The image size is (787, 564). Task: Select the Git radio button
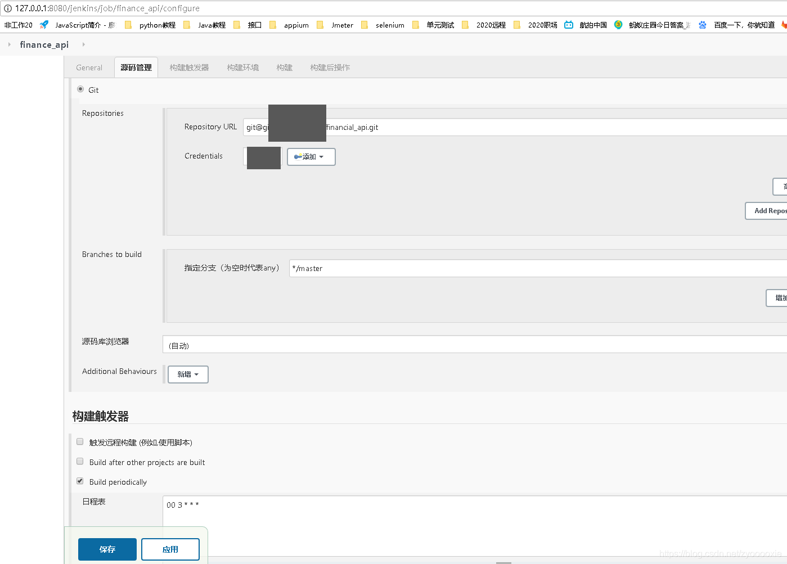point(80,89)
